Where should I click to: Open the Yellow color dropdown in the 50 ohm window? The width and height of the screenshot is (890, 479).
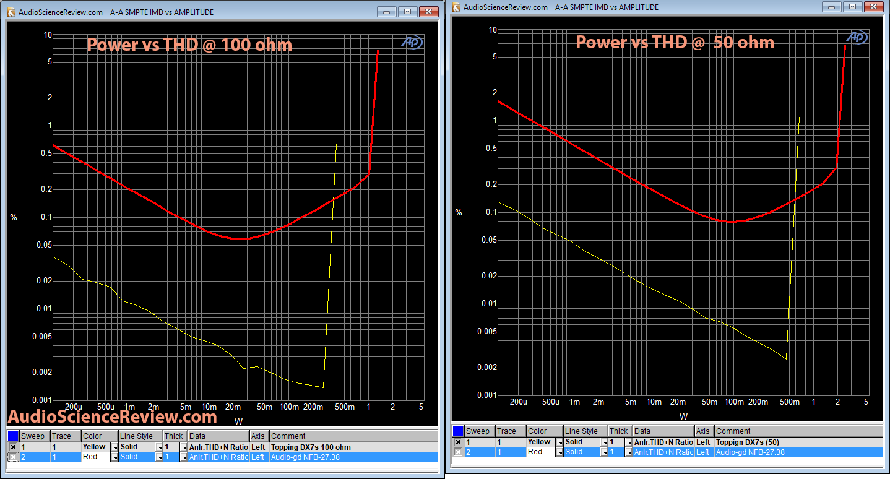point(559,442)
